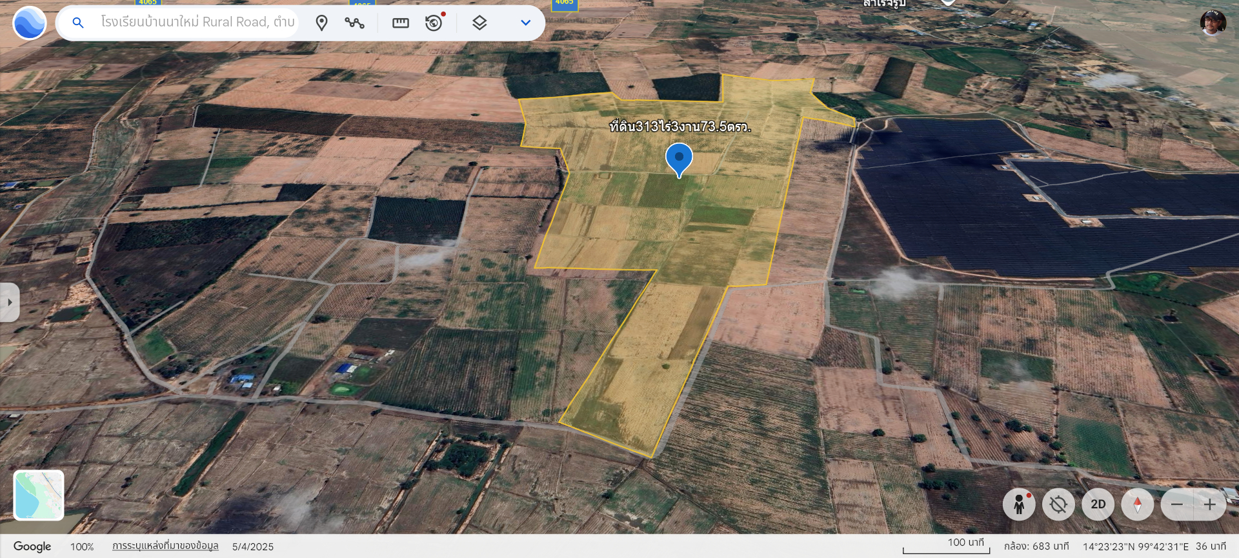1239x558 pixels.
Task: Zoom out with the minus button
Action: [1177, 504]
